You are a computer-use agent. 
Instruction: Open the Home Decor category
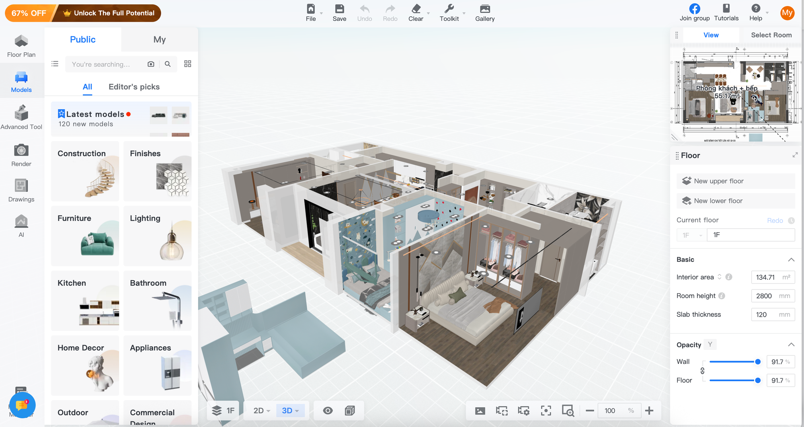point(85,365)
